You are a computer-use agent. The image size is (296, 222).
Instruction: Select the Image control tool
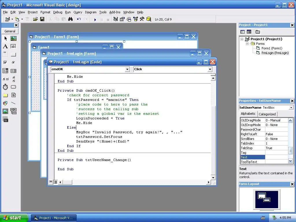click(5, 111)
